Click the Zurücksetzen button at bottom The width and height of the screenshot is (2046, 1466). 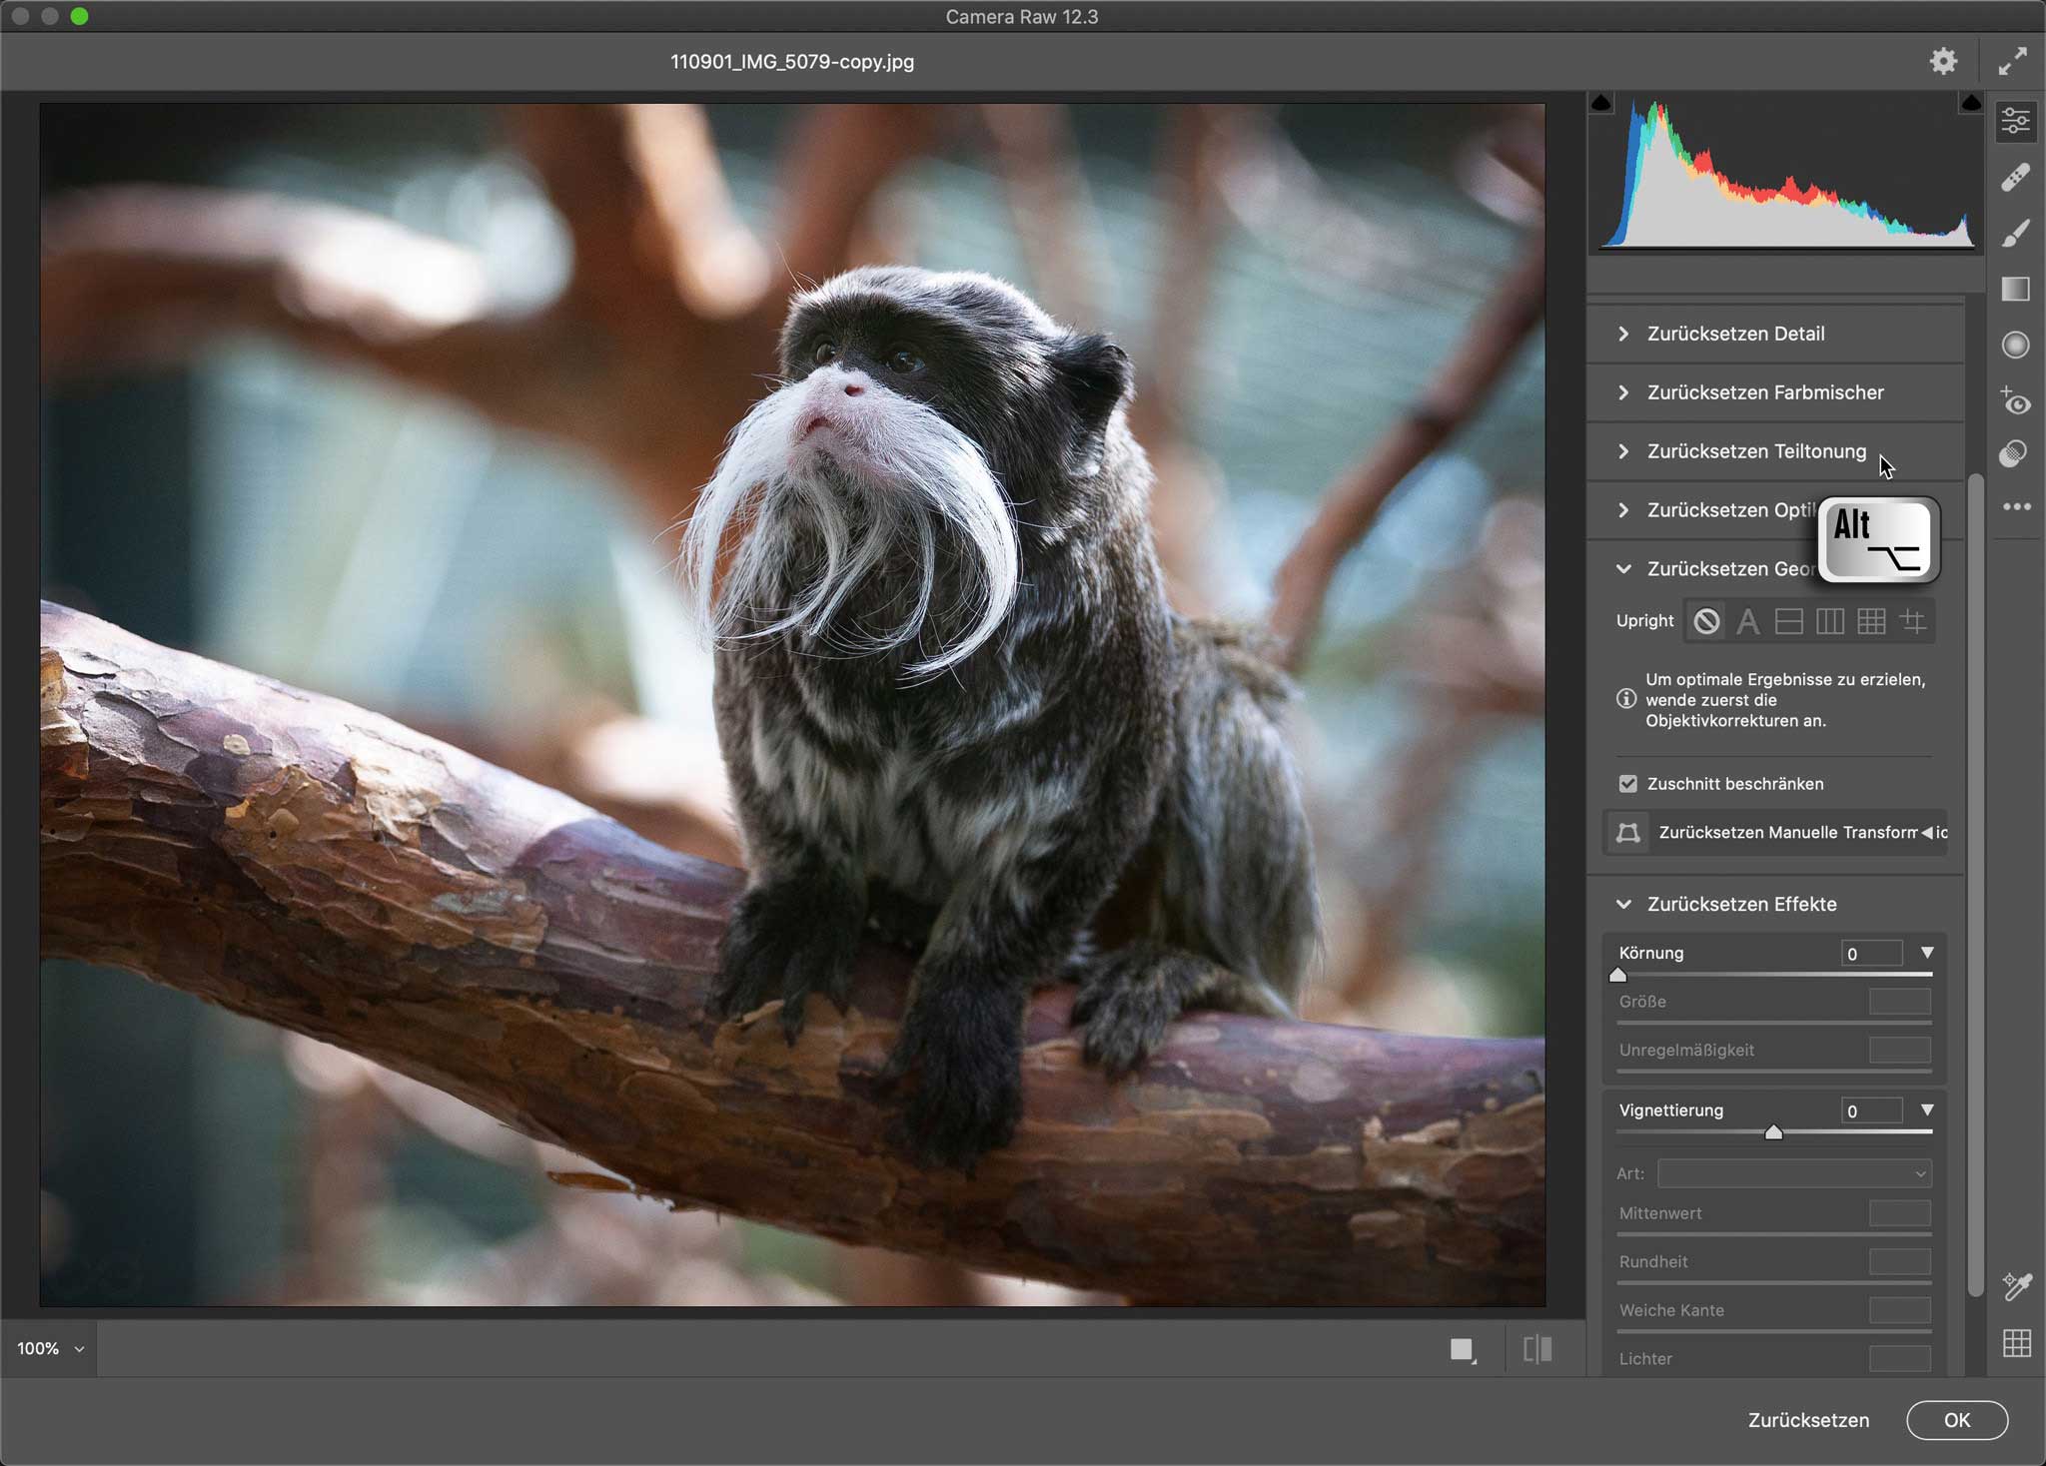1808,1420
